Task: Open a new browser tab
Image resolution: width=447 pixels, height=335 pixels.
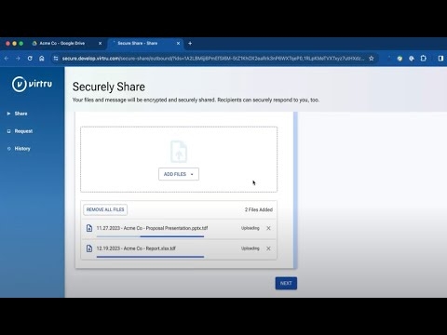Action: click(190, 44)
